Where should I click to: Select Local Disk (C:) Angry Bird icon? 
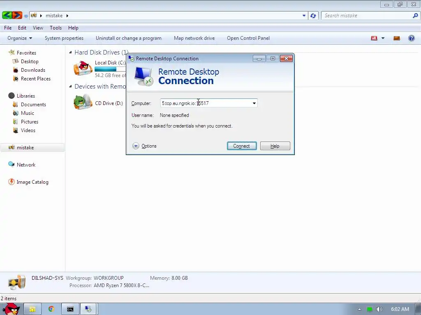point(83,68)
